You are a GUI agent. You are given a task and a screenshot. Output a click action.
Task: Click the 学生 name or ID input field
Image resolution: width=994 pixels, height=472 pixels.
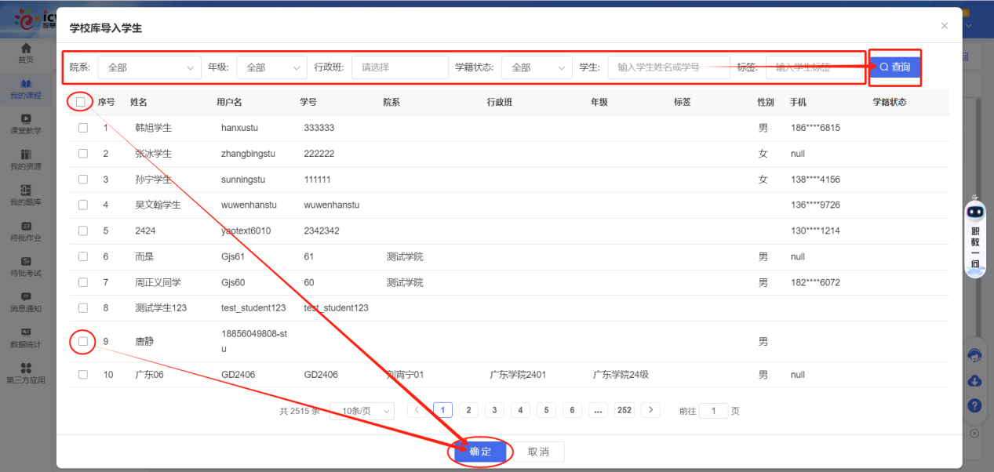(x=668, y=67)
